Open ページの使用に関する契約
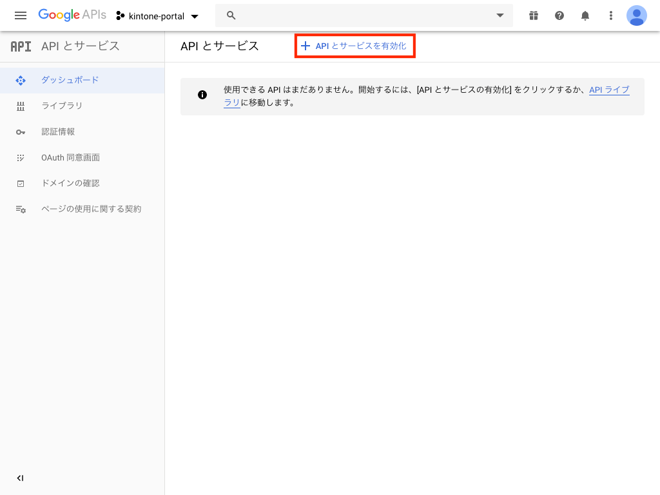The height and width of the screenshot is (495, 660). 91,209
